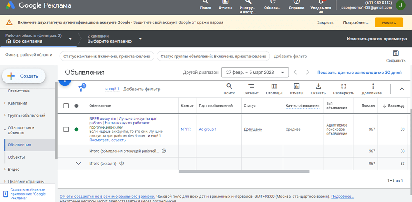Tick the checkbox for the NPPR ad row

point(66,129)
